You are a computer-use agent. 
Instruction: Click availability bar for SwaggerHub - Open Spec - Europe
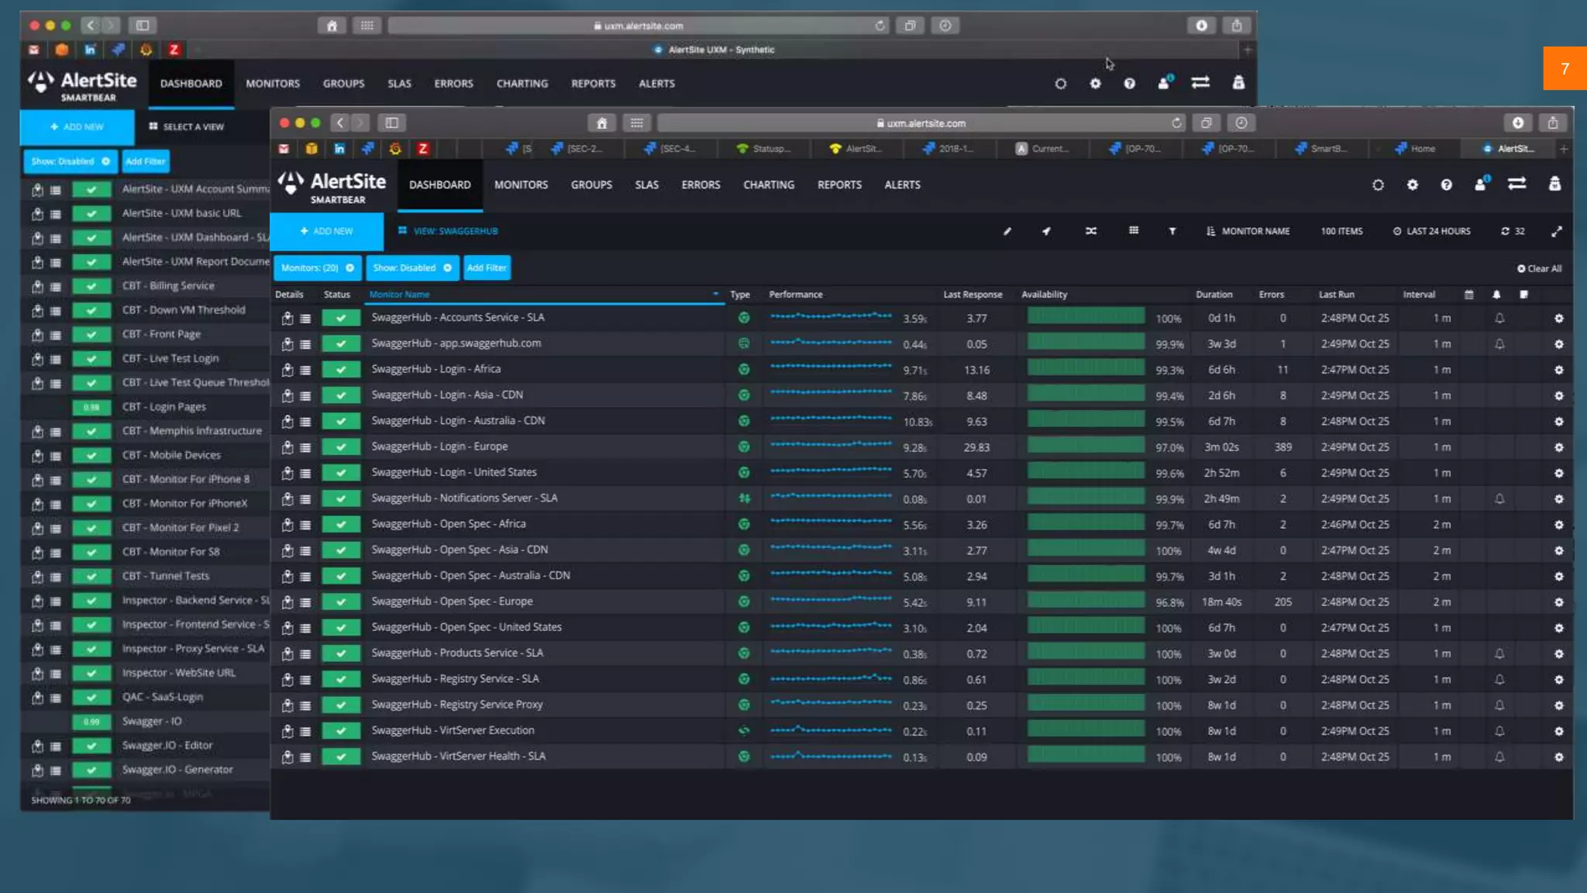point(1086,602)
